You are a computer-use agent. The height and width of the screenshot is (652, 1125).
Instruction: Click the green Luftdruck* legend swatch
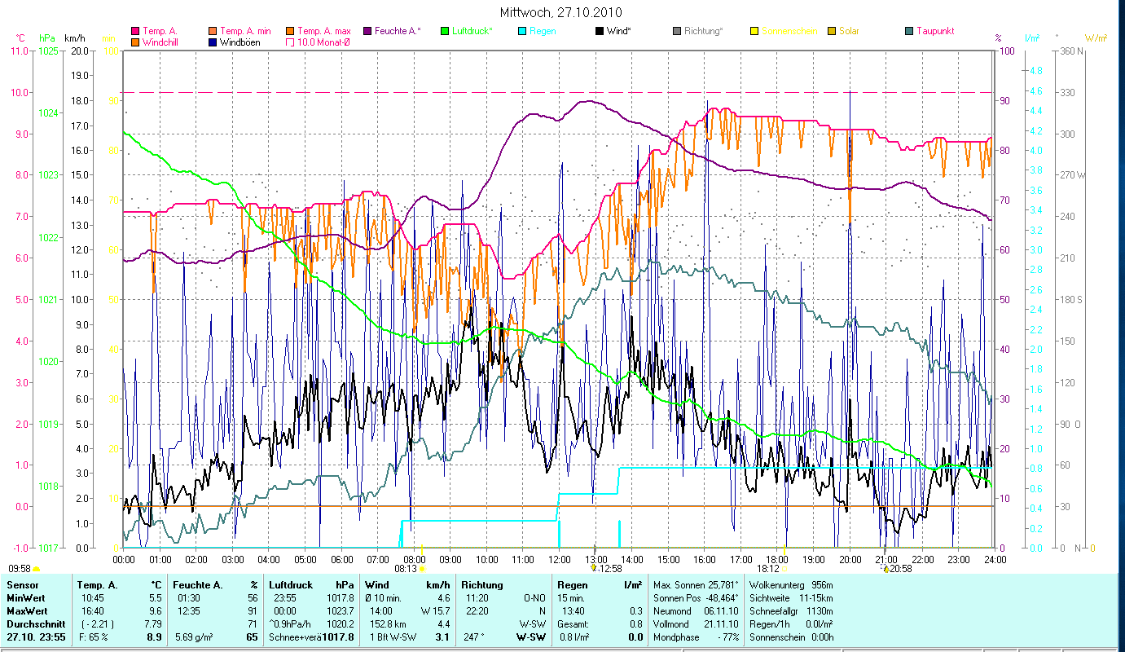(x=444, y=31)
